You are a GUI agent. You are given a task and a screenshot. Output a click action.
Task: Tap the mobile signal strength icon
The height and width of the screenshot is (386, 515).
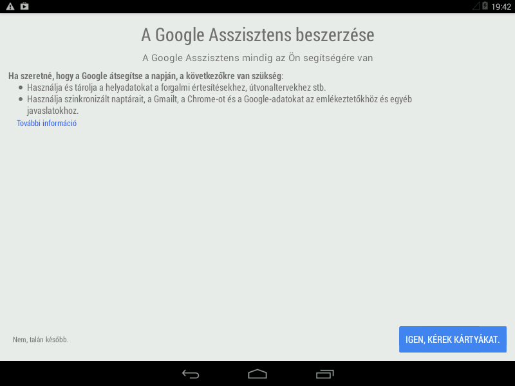click(x=476, y=6)
